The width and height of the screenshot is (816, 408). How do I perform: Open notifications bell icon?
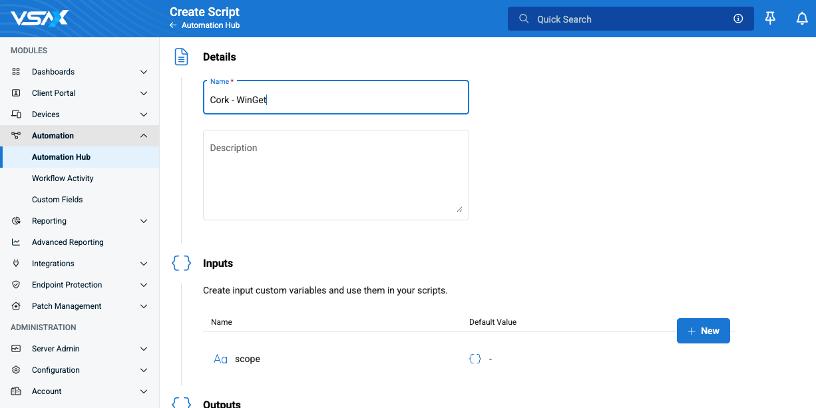[x=802, y=19]
